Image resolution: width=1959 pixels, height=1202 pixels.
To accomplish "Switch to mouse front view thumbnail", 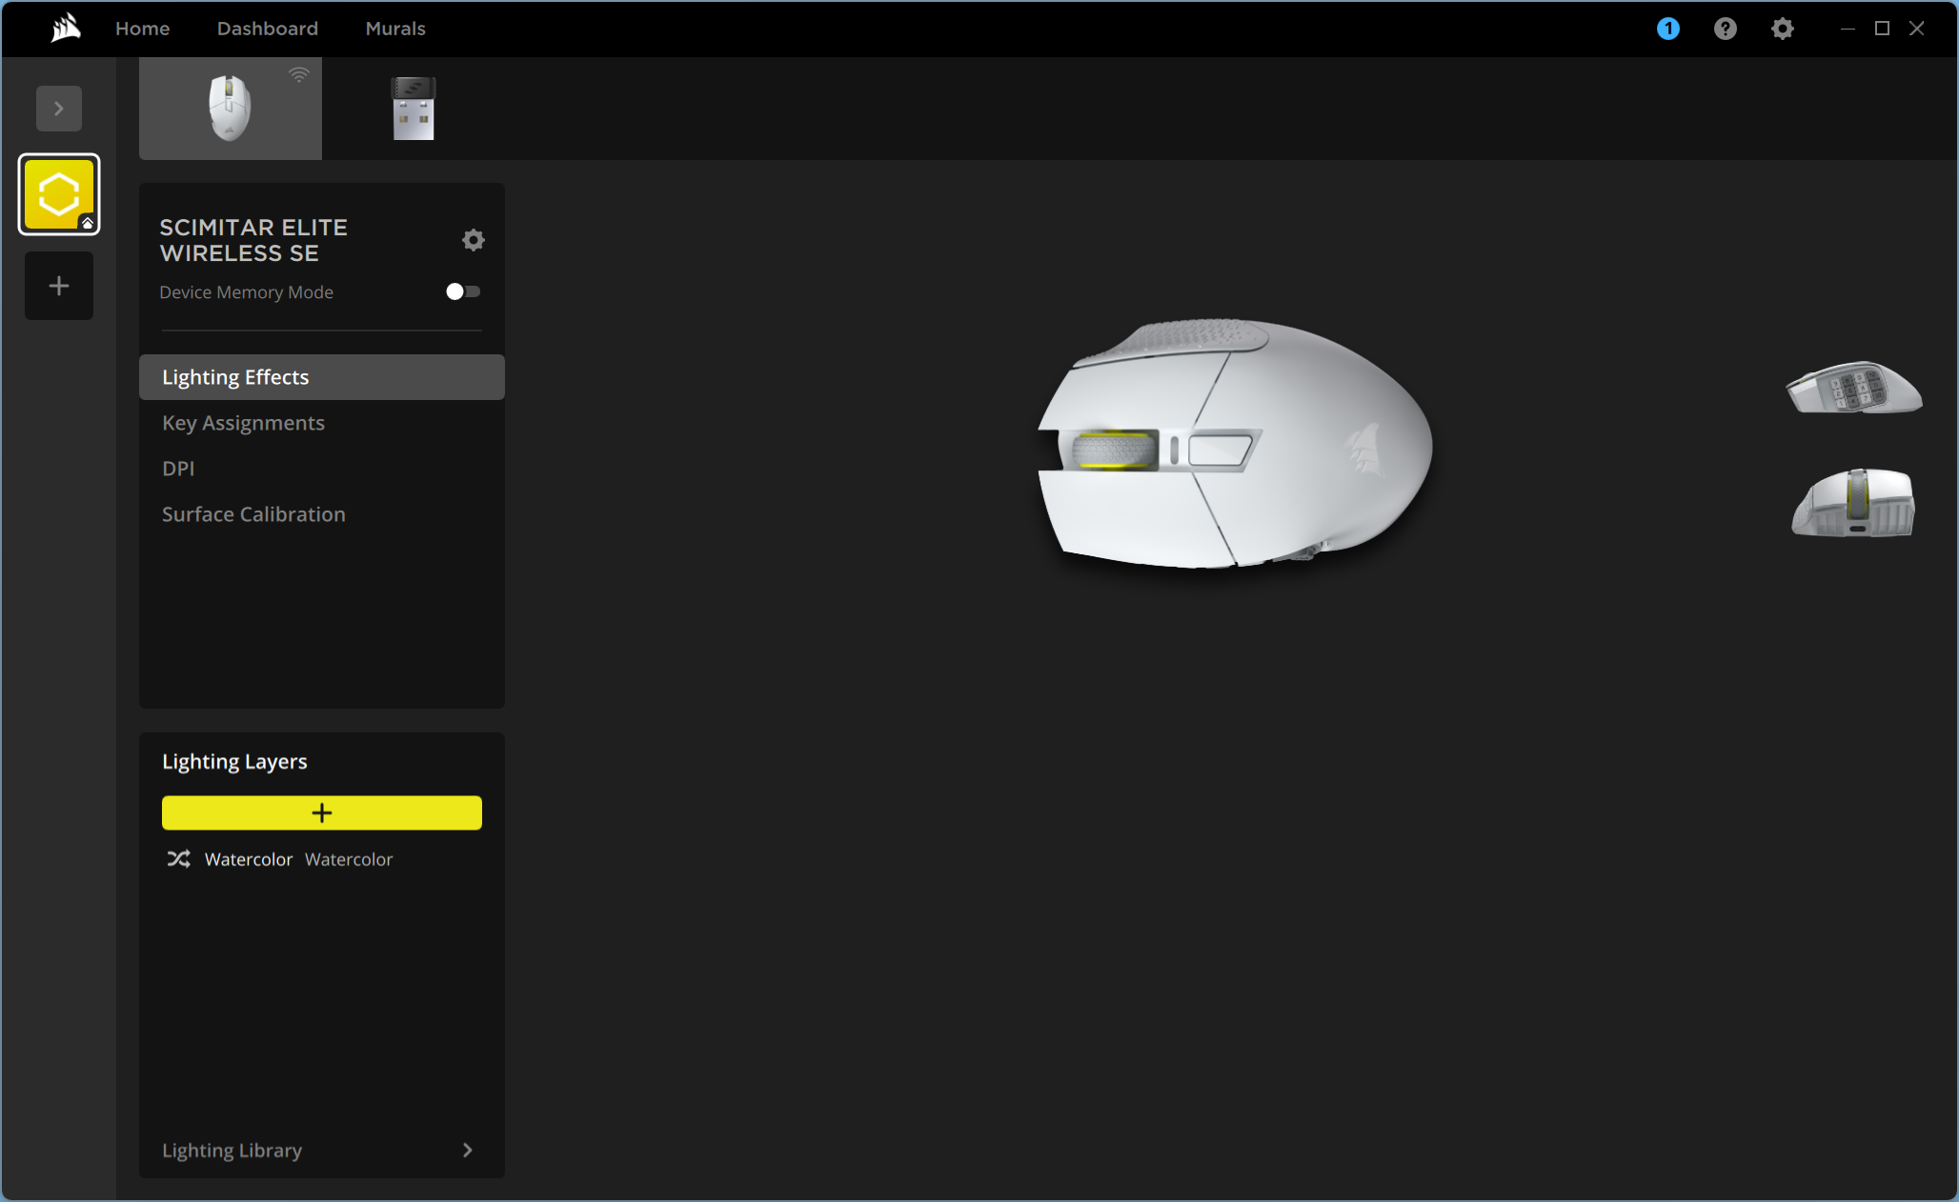I will pyautogui.click(x=1854, y=502).
